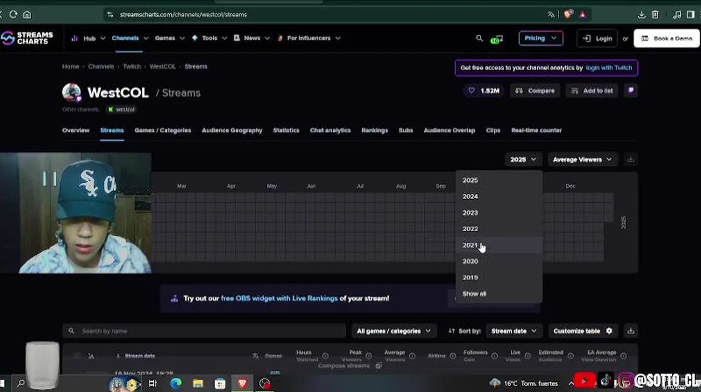
Task: Select 2020 in year list
Action: (499, 261)
